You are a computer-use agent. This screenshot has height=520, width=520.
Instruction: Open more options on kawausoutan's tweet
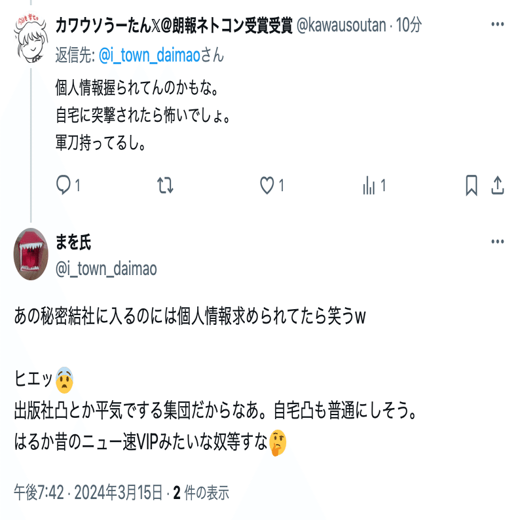(x=498, y=24)
